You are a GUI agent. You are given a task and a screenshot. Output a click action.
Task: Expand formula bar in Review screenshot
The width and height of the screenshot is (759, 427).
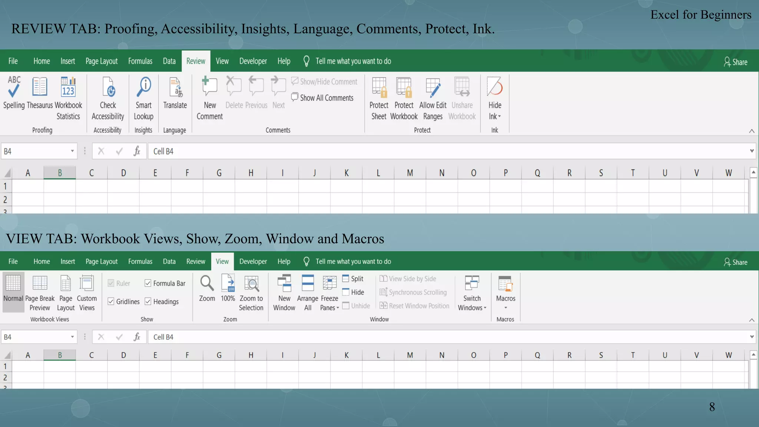752,151
